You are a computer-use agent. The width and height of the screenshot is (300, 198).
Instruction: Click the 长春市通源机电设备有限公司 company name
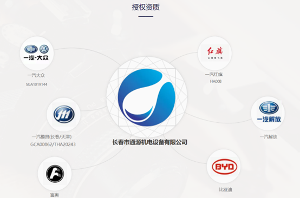(150, 142)
